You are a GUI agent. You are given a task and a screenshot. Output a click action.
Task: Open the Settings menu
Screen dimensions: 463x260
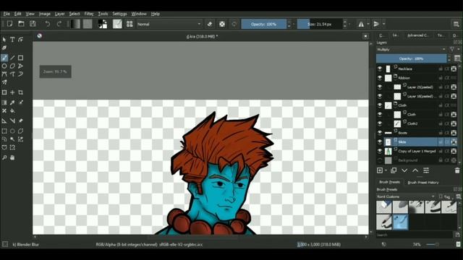119,14
